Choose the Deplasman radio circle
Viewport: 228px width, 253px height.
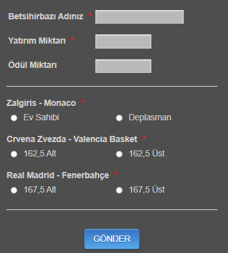(x=119, y=118)
